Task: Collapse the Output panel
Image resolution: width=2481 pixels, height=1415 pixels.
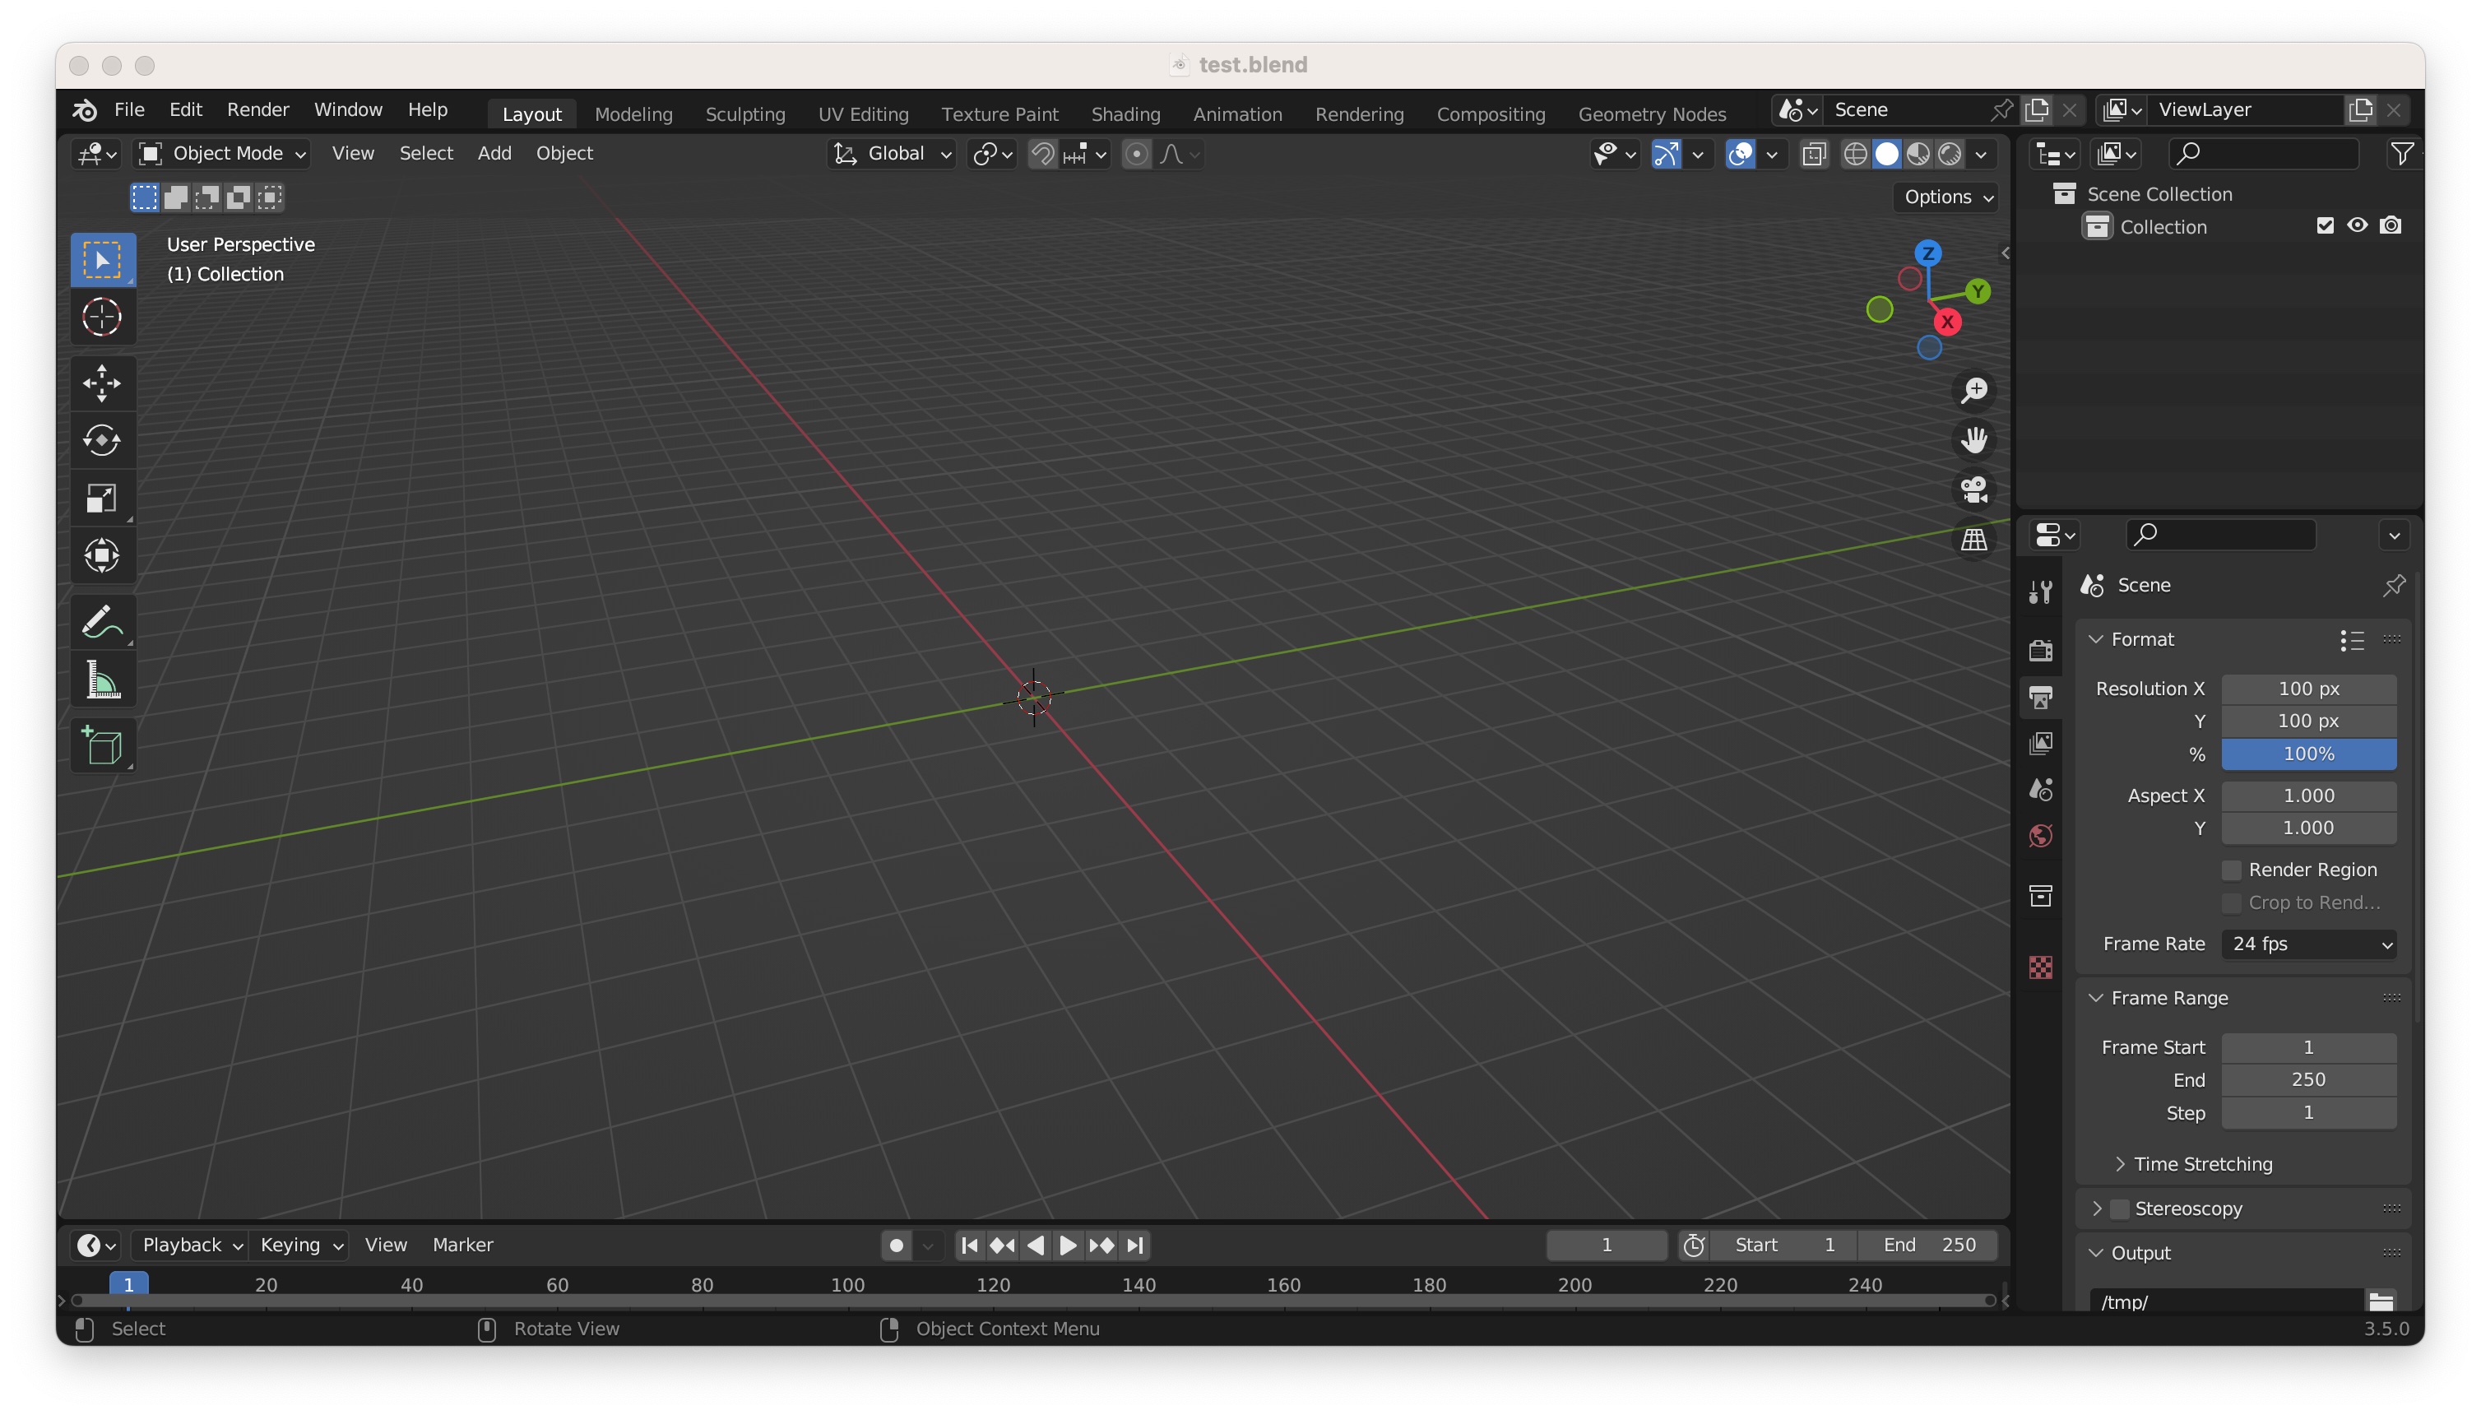Action: (2095, 1253)
